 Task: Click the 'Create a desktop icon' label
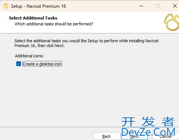coord(42,64)
